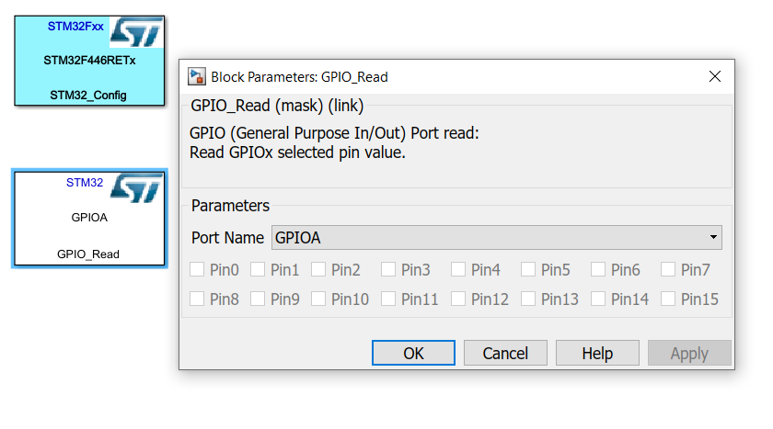Tick the Pin15 checkbox
773x429 pixels.
(x=668, y=299)
